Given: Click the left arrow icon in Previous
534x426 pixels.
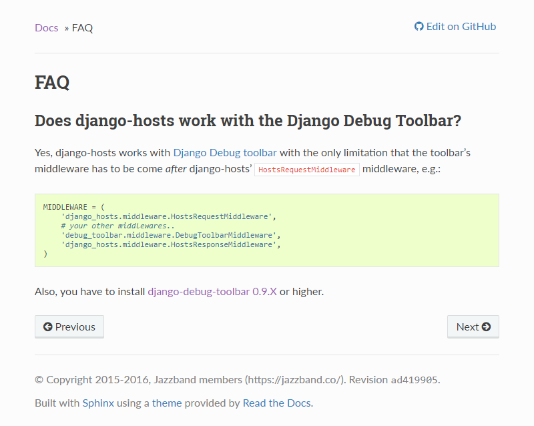Looking at the screenshot, I should (x=47, y=327).
